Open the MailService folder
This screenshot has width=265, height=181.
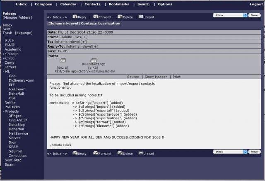18,133
